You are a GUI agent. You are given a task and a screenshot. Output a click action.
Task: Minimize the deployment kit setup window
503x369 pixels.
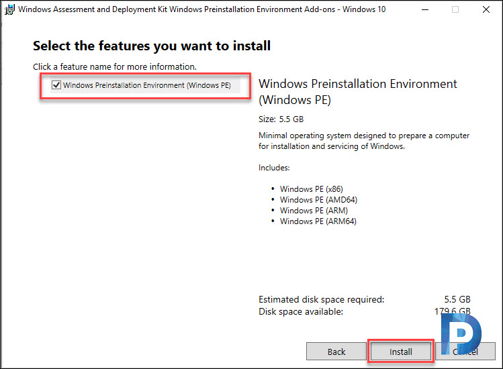(425, 9)
